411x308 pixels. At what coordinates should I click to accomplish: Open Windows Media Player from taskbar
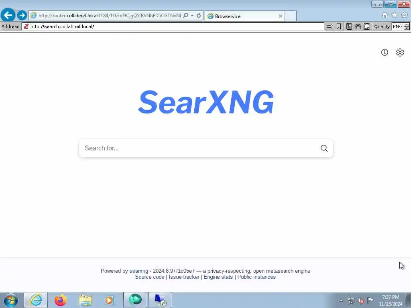pyautogui.click(x=110, y=300)
